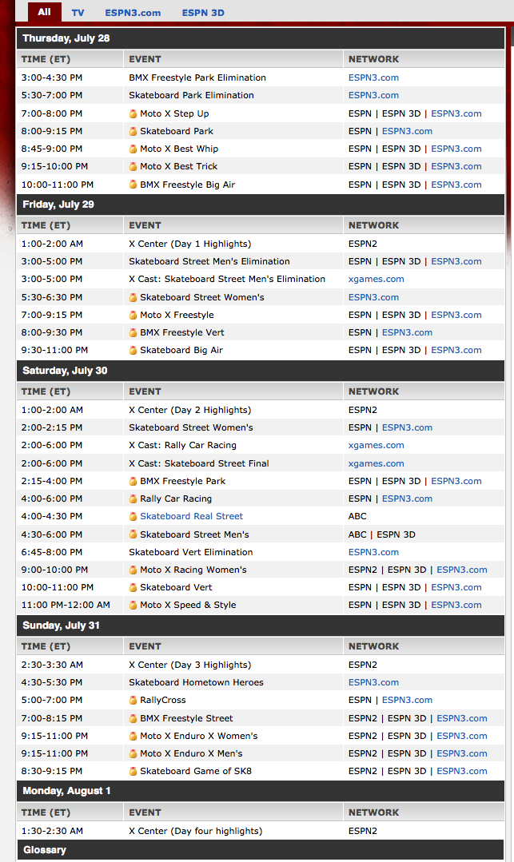Click the Glossary section header
This screenshot has height=862, width=514.
(45, 850)
